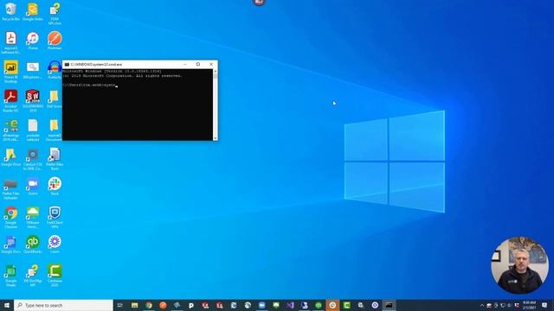Image resolution: width=554 pixels, height=311 pixels.
Task: Click the taskbar search box
Action: [x=63, y=305]
